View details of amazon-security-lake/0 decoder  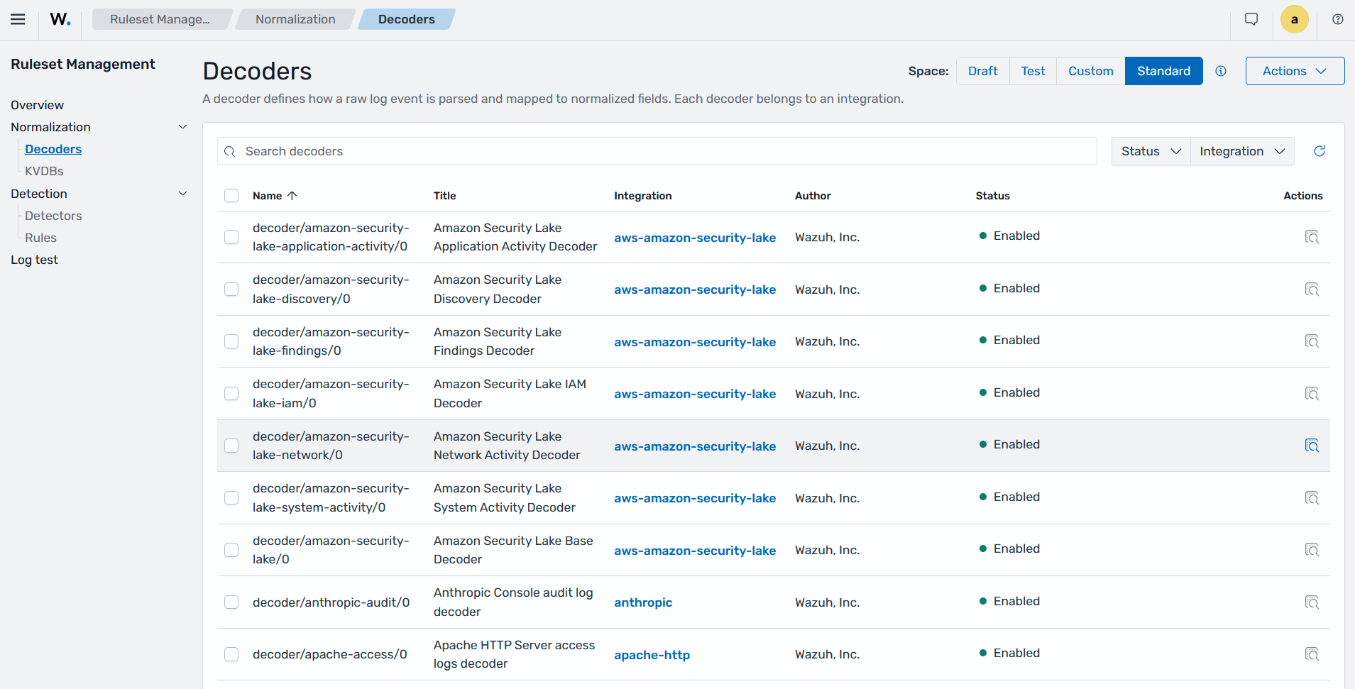[x=1312, y=550]
